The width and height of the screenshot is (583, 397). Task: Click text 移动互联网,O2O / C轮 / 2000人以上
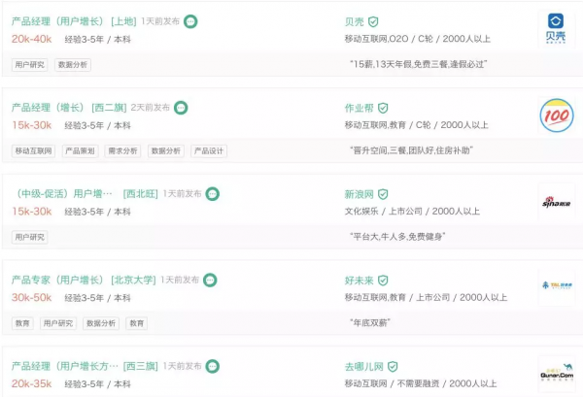(418, 39)
